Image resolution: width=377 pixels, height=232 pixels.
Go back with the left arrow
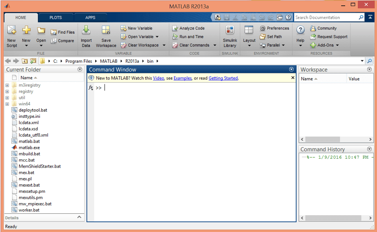pos(8,61)
